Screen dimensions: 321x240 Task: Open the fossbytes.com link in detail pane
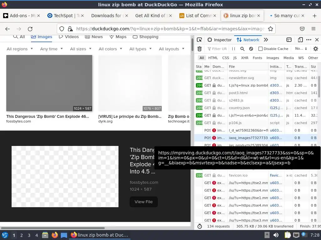(x=144, y=182)
